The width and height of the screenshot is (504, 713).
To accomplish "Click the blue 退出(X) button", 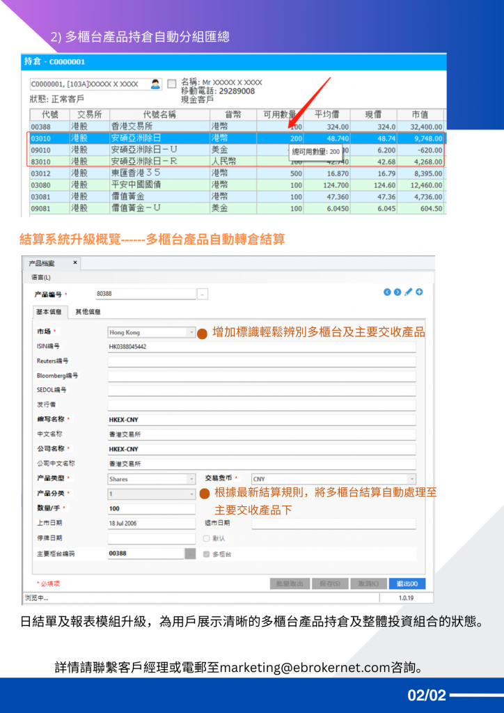I will pyautogui.click(x=407, y=583).
